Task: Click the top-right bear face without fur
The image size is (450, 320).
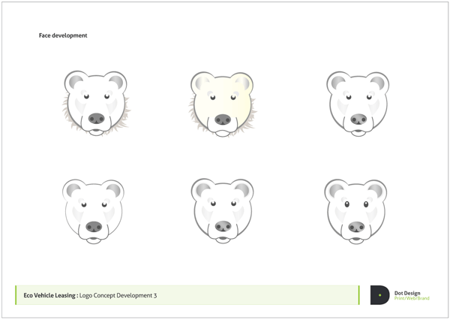Action: click(358, 104)
